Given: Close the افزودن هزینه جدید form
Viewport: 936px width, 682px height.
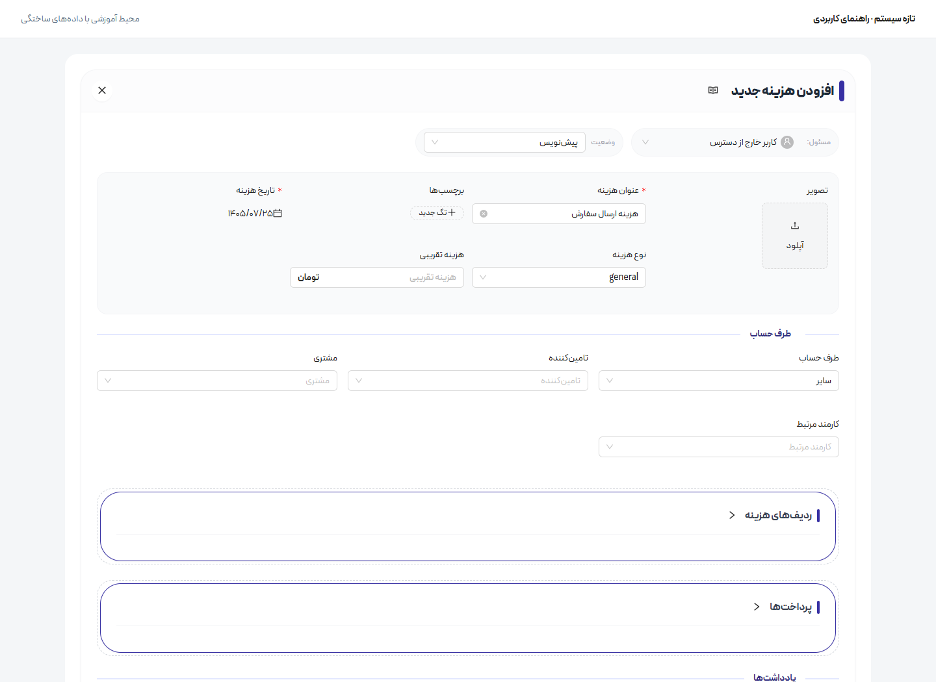Looking at the screenshot, I should 102,90.
